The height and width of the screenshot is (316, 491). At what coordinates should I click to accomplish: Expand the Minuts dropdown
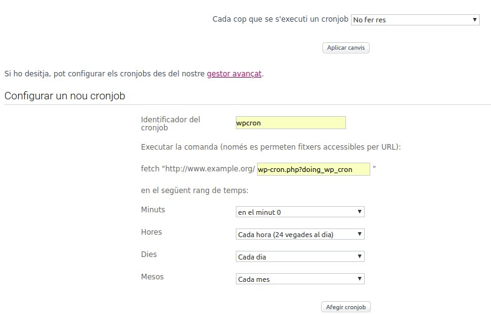click(300, 212)
